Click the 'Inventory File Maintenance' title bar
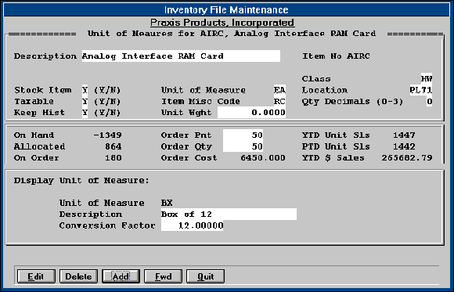 pos(226,10)
